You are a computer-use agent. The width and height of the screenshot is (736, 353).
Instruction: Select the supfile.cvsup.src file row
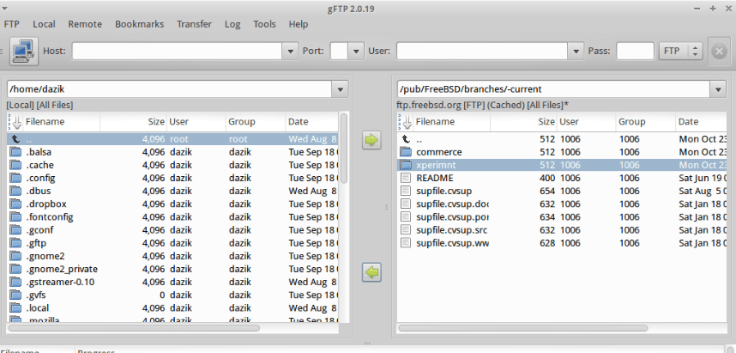(563, 230)
